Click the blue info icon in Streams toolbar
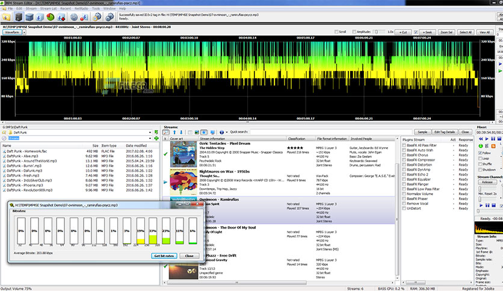This screenshot has width=503, height=291. (x=221, y=132)
